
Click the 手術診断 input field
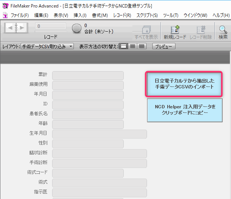pos(100,163)
